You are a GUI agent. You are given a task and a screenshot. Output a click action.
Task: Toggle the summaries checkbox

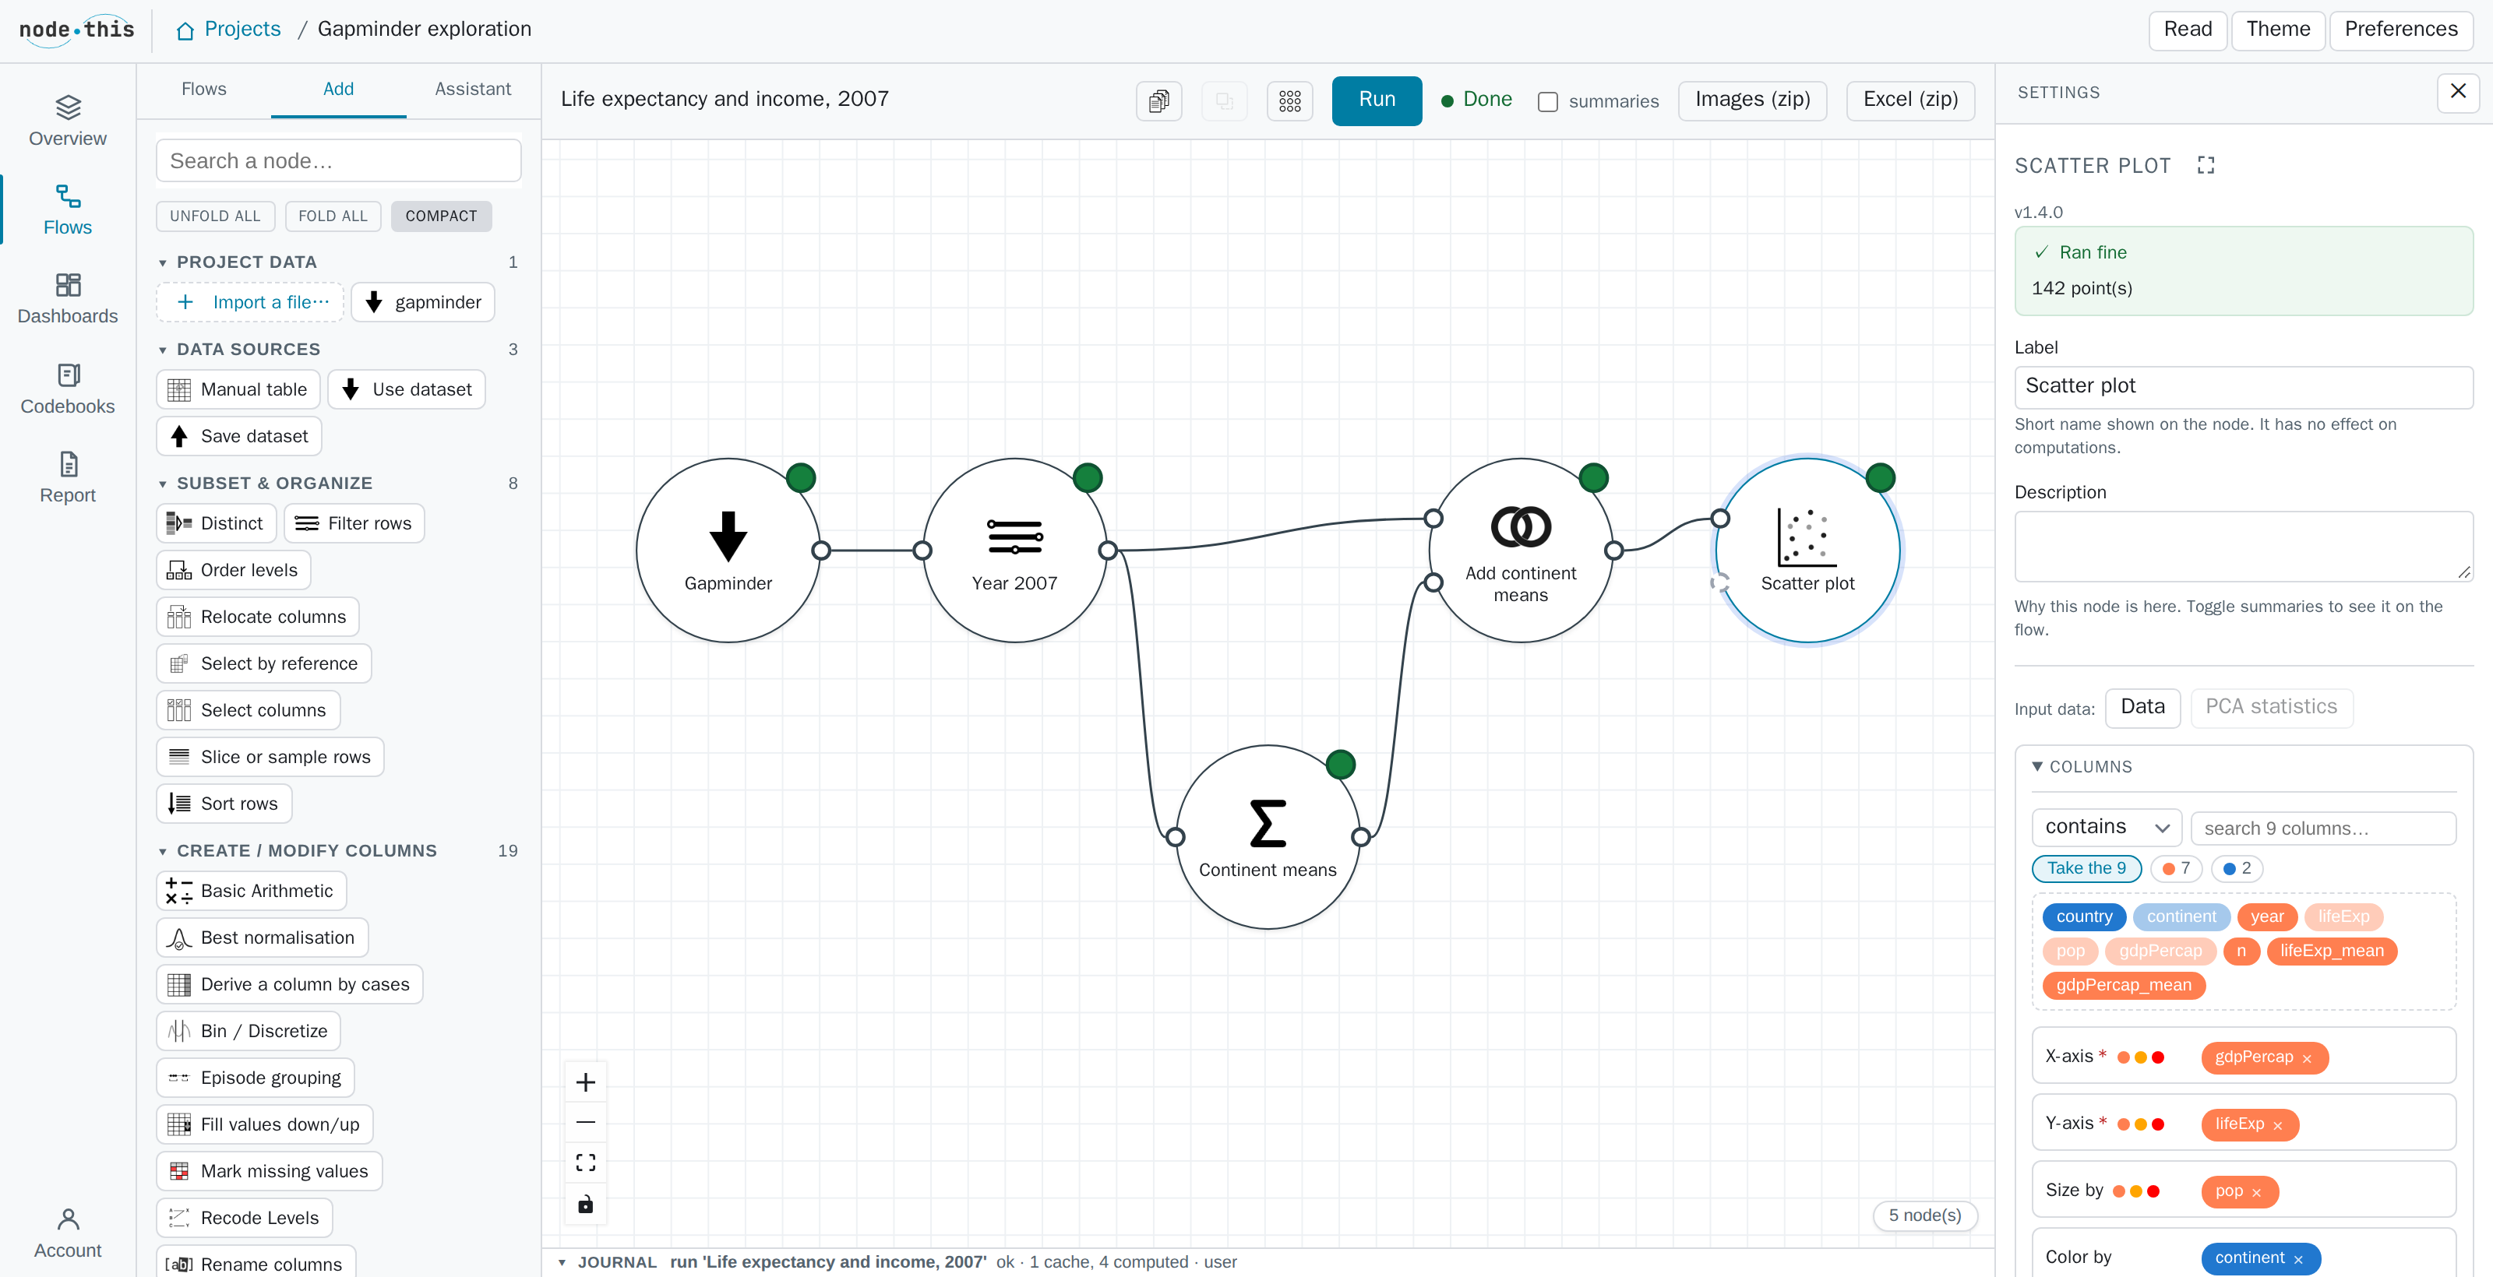tap(1547, 101)
